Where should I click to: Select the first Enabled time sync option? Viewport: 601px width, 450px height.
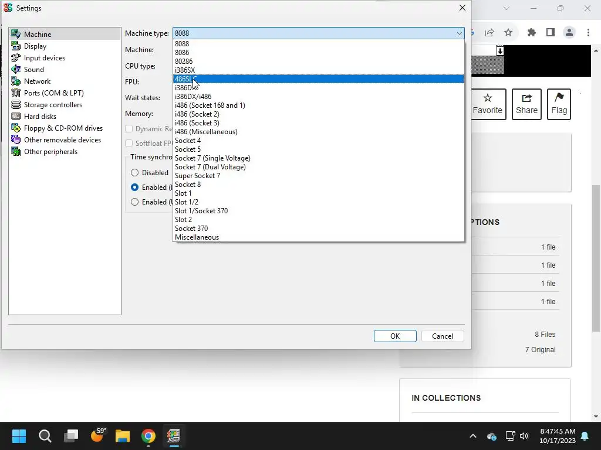pyautogui.click(x=134, y=187)
